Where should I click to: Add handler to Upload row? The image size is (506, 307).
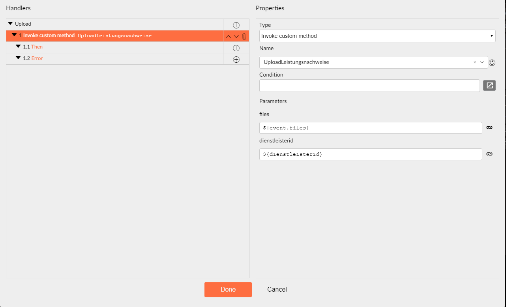point(236,25)
